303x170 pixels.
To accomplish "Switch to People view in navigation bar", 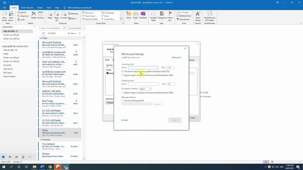I will (x=17, y=157).
